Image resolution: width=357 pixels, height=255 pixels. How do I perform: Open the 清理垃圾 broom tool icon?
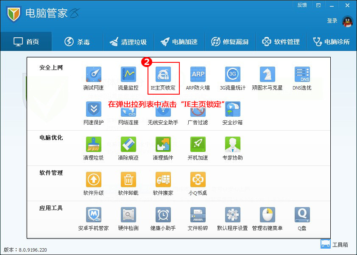[x=94, y=149]
